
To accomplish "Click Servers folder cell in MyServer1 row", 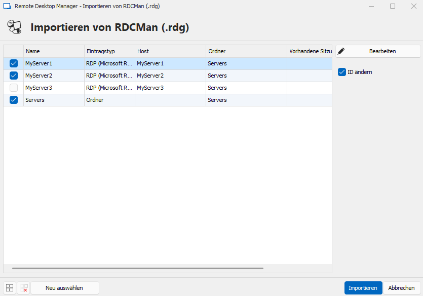I will click(247, 63).
